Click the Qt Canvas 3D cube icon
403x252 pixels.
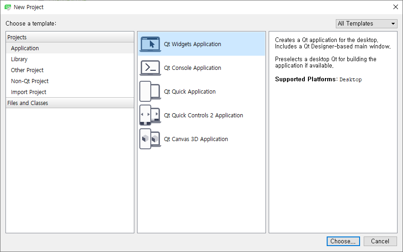(x=150, y=139)
